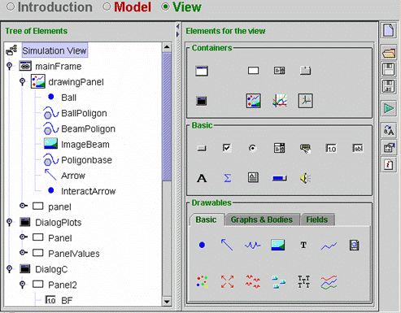The height and width of the screenshot is (313, 401).
Task: Select the CheckBox basic element icon
Action: 227,148
